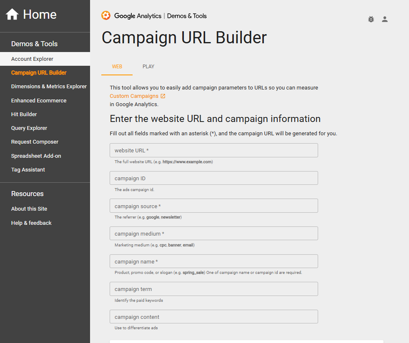Focus the website URL field
The height and width of the screenshot is (343, 409).
point(213,150)
